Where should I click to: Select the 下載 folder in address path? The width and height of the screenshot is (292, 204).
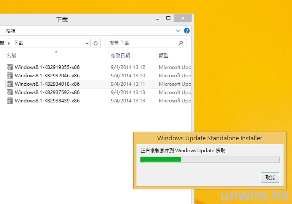tap(18, 43)
